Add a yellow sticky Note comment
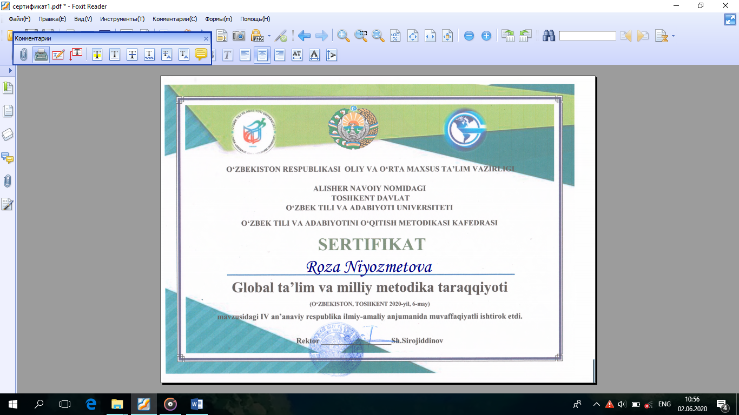This screenshot has height=415, width=739. (x=201, y=55)
